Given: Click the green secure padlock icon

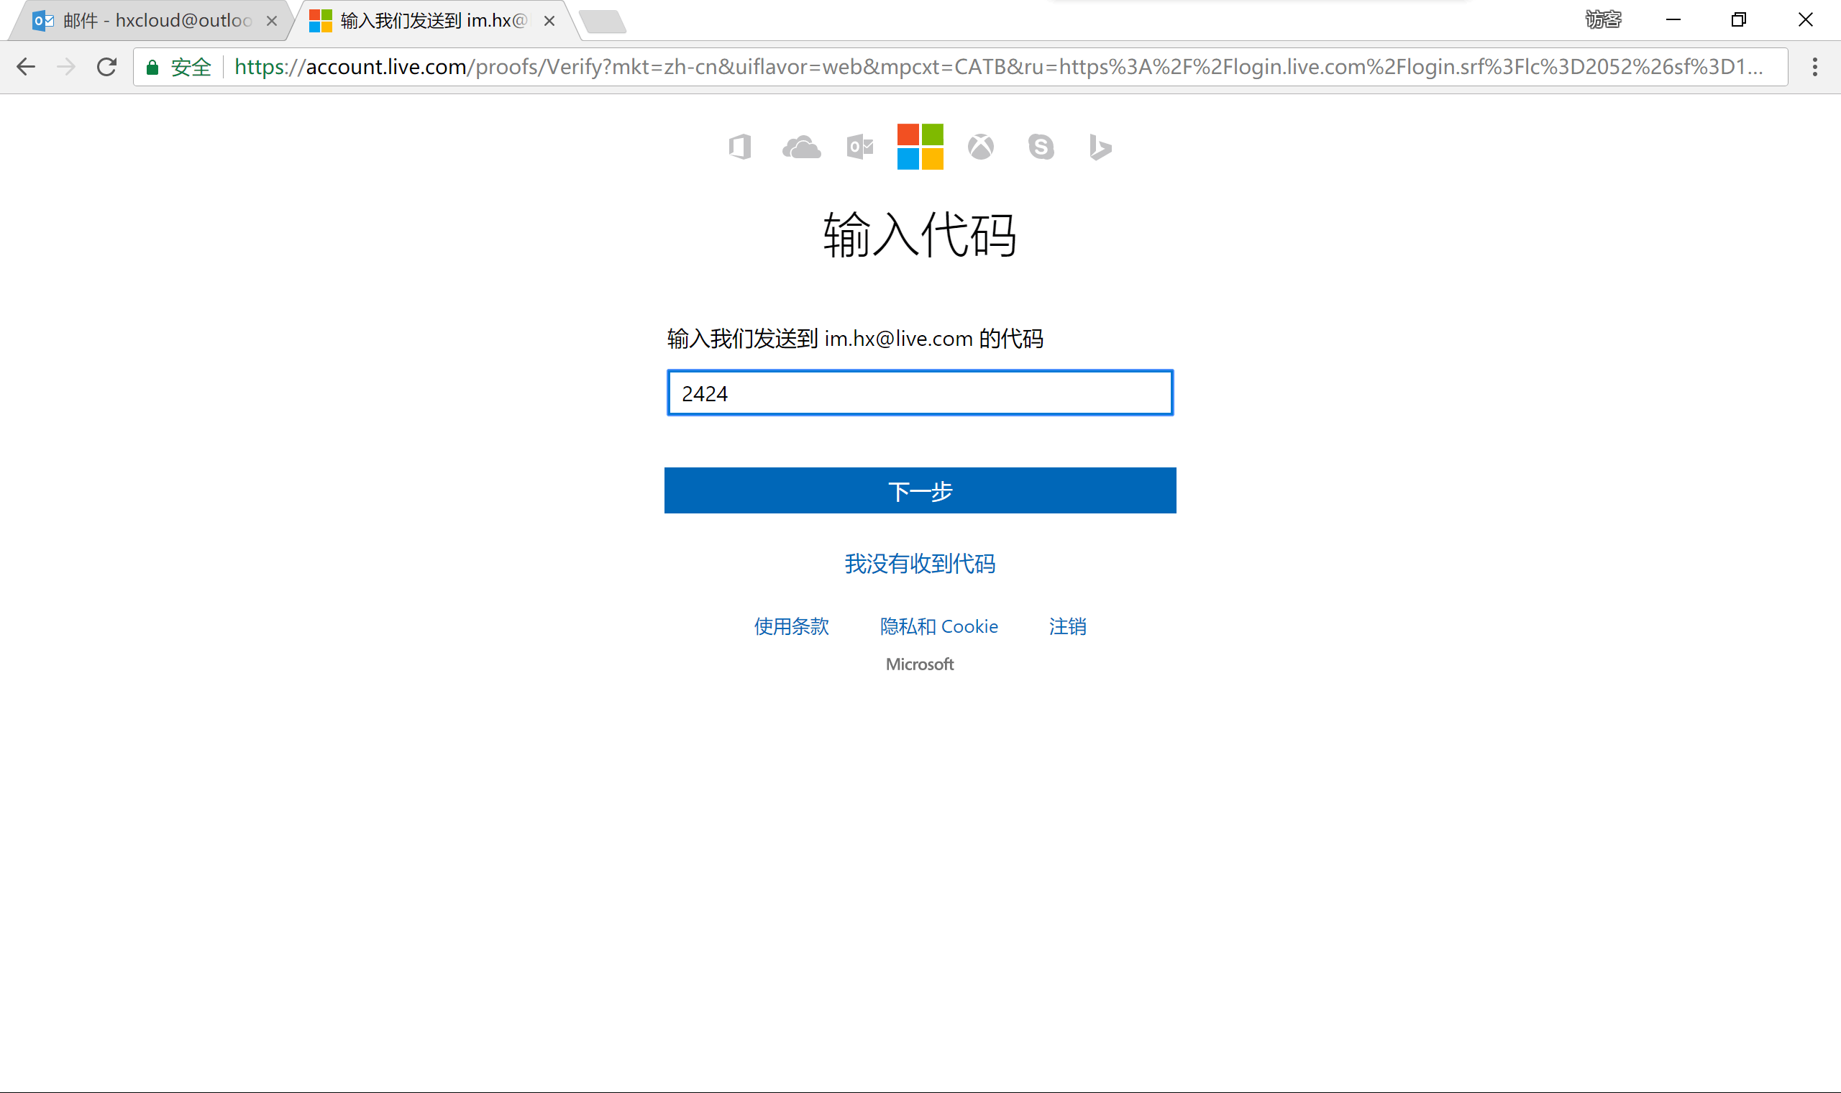Looking at the screenshot, I should coord(152,67).
